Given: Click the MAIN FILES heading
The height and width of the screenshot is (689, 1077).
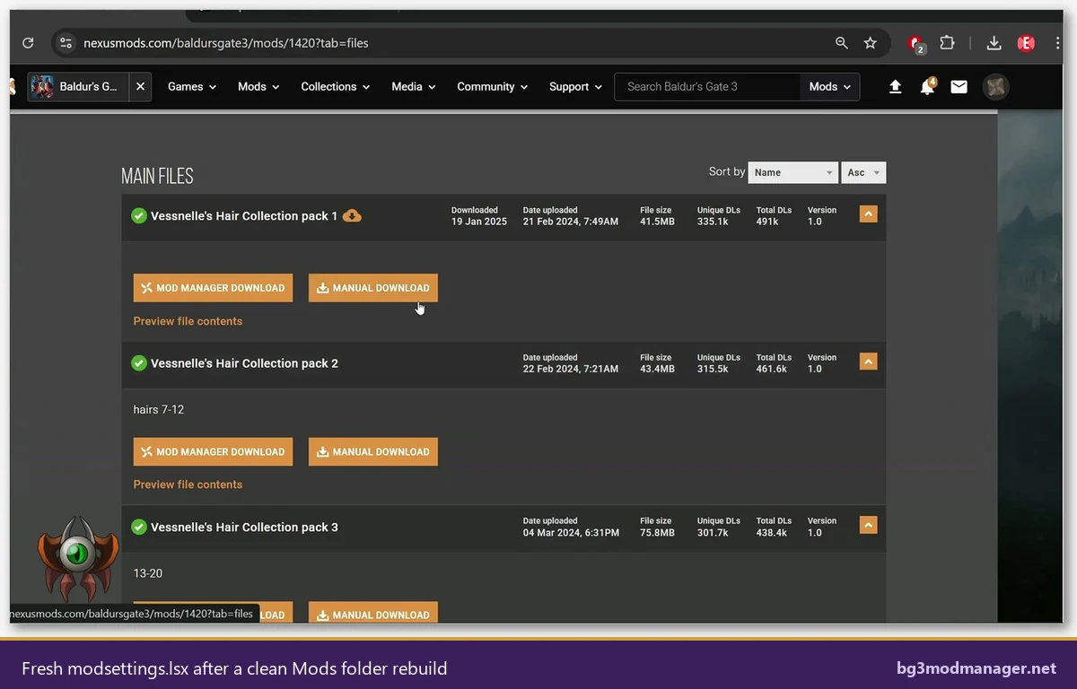Looking at the screenshot, I should point(157,176).
